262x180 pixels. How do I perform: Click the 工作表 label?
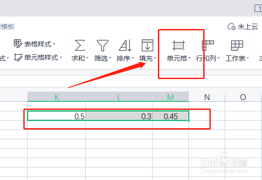coord(235,59)
